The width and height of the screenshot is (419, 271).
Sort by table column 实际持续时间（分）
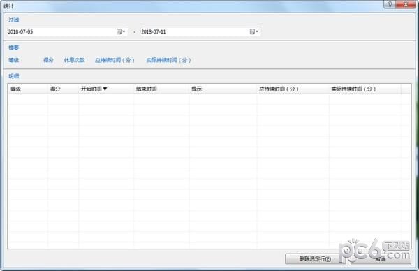[365, 89]
